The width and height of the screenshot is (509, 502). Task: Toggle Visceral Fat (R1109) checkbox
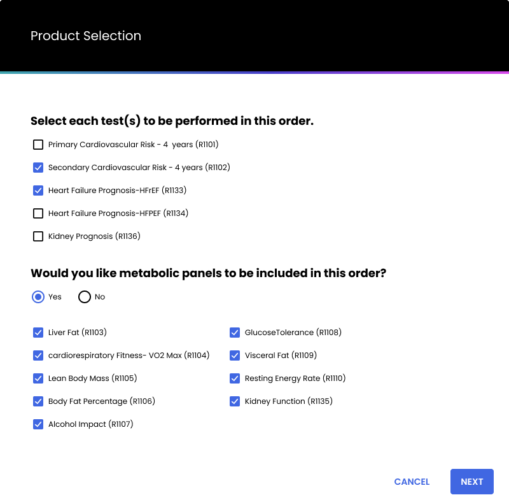click(235, 355)
